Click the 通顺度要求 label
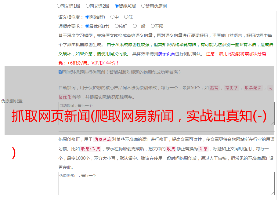This screenshot has height=201, width=278. pos(71,26)
